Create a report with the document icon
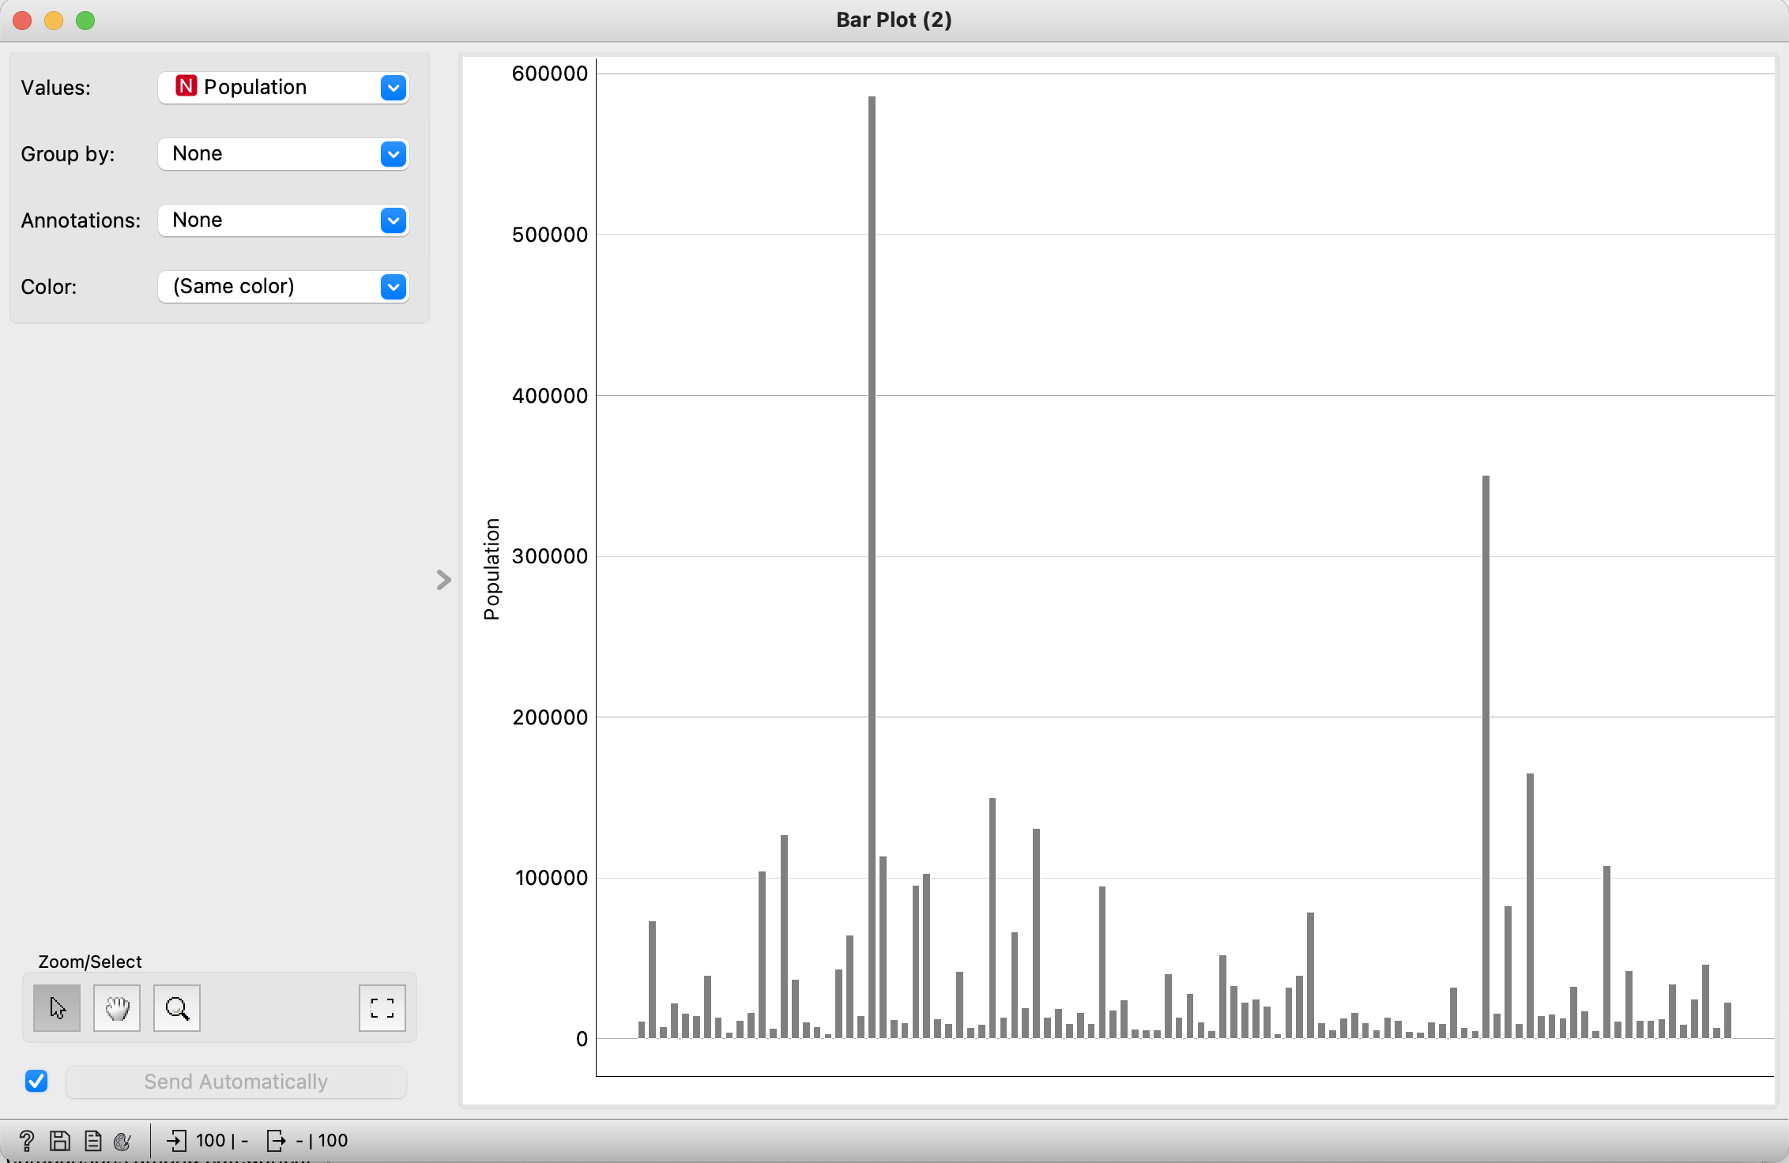The image size is (1789, 1163). pos(92,1140)
